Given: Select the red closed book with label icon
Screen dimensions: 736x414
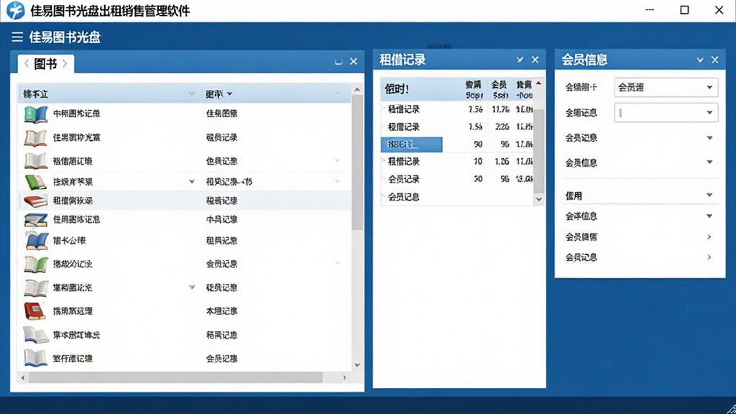Looking at the screenshot, I should (35, 310).
